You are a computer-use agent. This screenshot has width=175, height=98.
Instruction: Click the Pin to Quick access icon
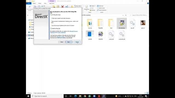coord(30,7)
